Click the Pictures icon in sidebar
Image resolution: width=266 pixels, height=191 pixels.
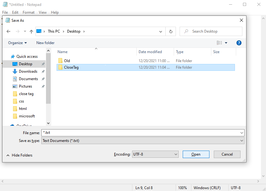point(15,86)
